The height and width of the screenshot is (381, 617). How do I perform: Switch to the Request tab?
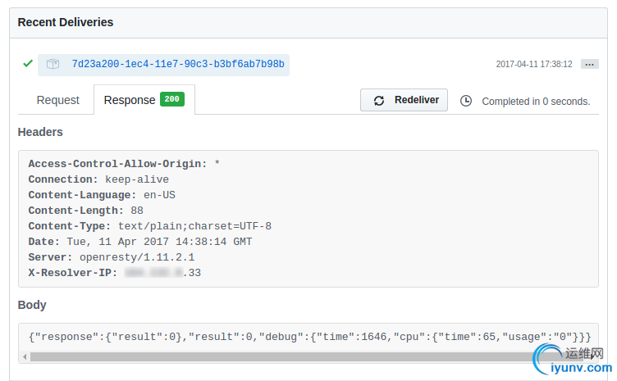[x=58, y=100]
